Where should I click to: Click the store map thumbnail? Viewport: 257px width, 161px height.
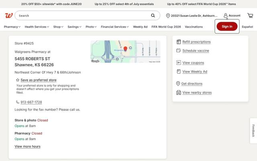pyautogui.click(x=125, y=52)
